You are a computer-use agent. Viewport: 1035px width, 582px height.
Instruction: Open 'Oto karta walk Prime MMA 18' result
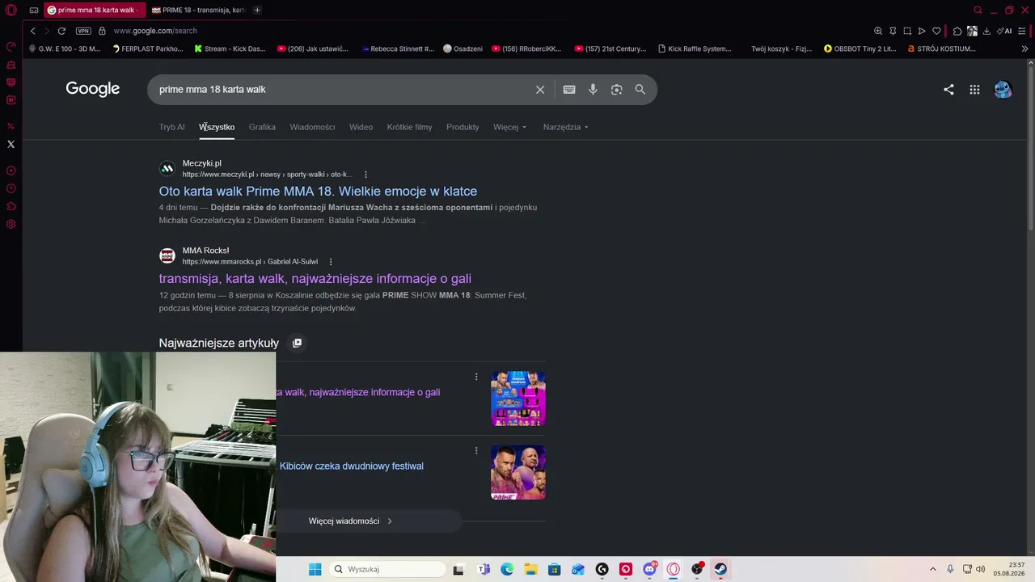click(318, 192)
